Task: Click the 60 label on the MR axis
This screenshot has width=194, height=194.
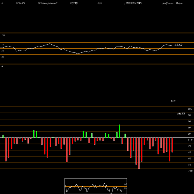Action: point(189,121)
